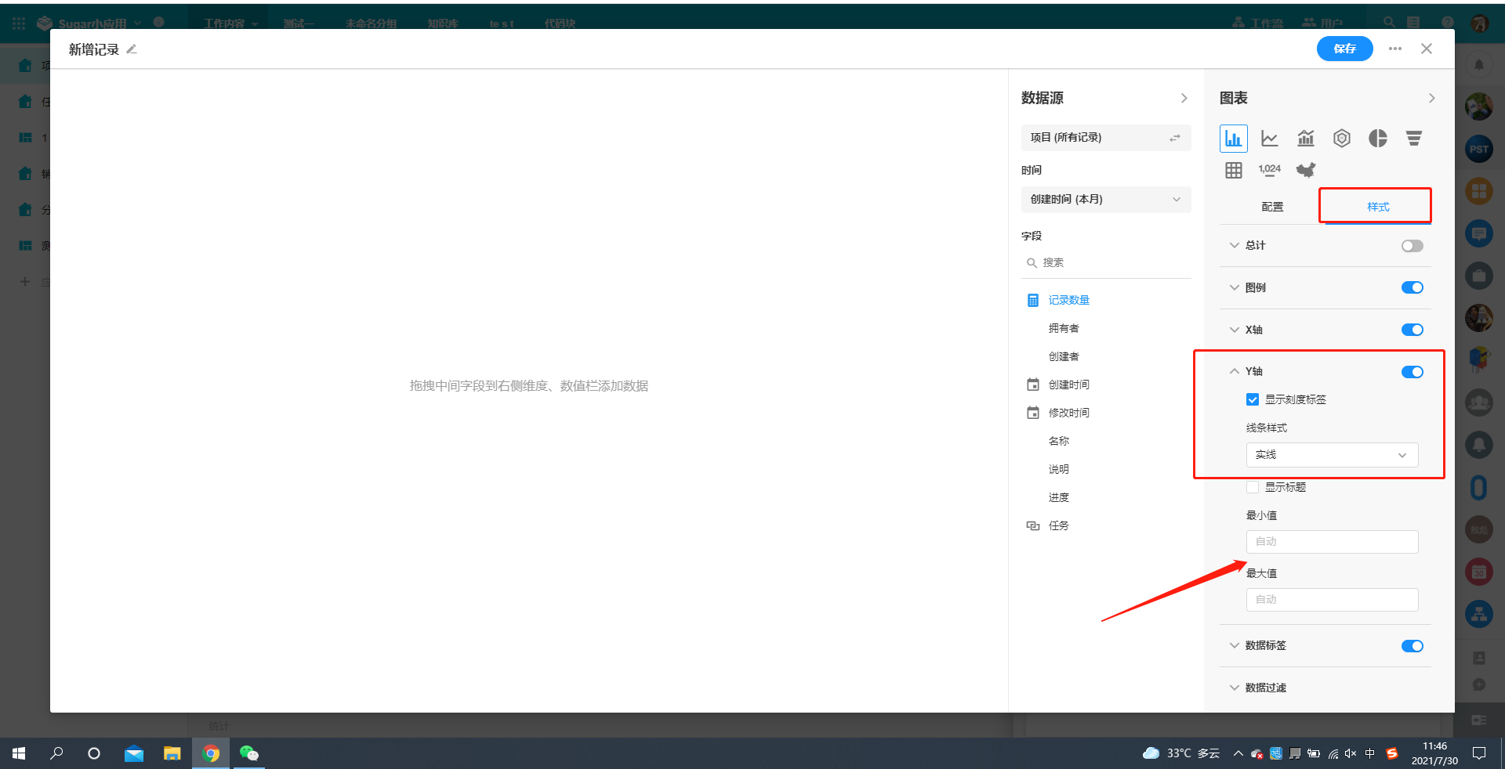
Task: Expand the 数据过滤 section
Action: pos(1235,688)
